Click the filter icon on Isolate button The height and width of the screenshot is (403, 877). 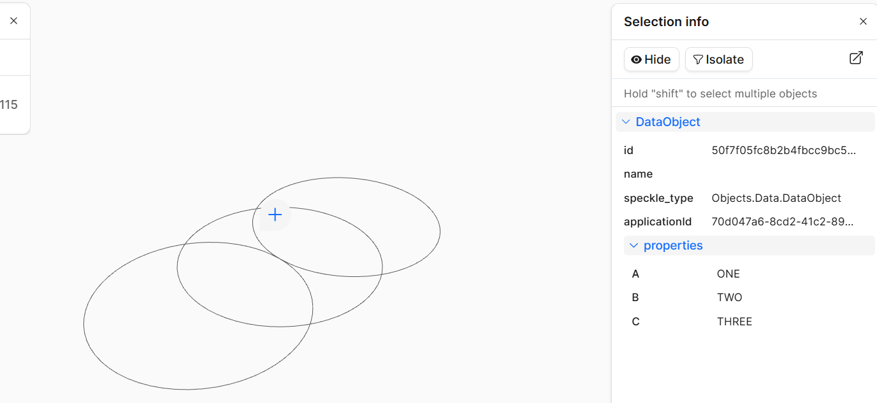tap(698, 59)
